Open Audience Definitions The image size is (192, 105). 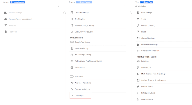[83, 83]
